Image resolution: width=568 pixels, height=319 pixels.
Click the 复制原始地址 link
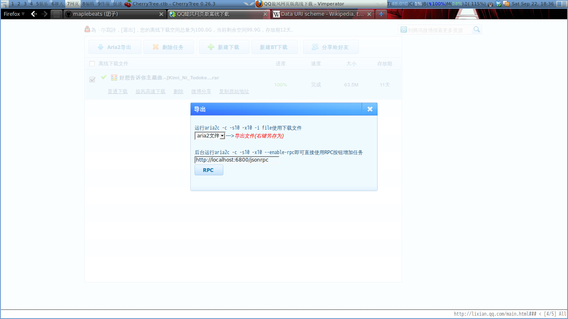tap(234, 91)
